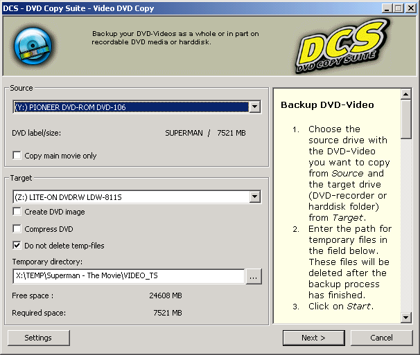Image resolution: width=420 pixels, height=355 pixels.
Task: Cancel the DVD copy wizard
Action: (381, 338)
